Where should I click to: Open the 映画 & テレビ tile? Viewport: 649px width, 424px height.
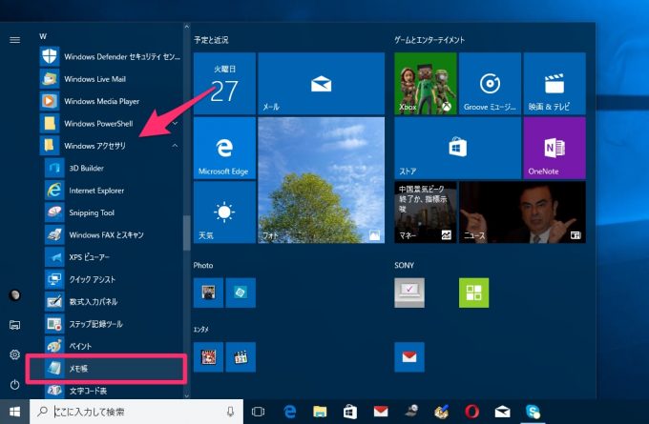coord(555,84)
